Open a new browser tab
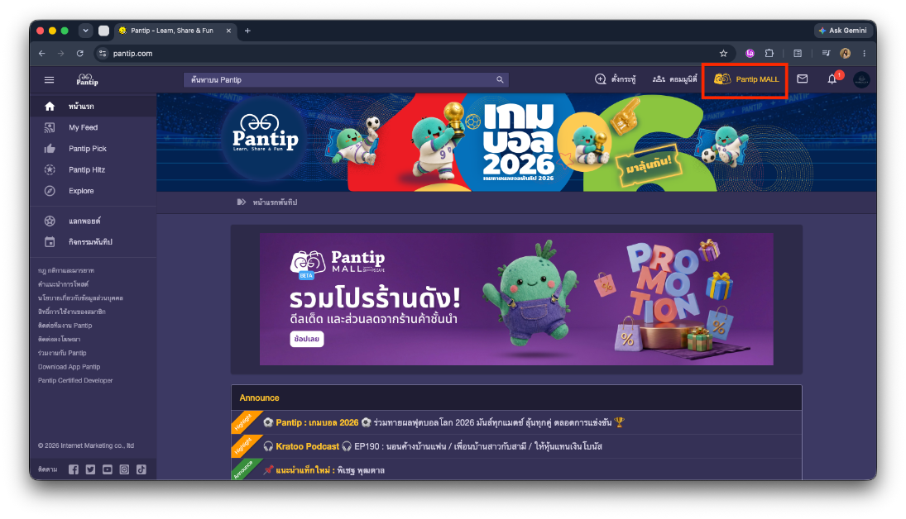This screenshot has width=906, height=519. click(x=247, y=31)
